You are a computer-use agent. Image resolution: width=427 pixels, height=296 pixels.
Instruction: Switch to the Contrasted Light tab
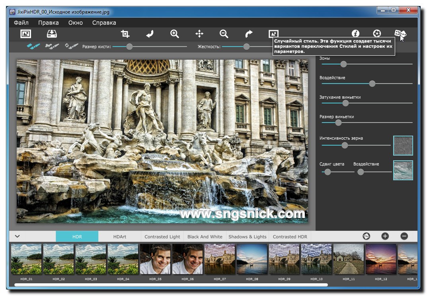pyautogui.click(x=162, y=237)
